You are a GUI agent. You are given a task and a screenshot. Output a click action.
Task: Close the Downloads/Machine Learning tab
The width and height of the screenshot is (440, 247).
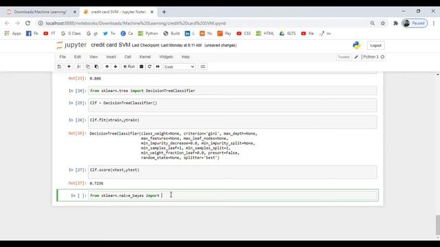pyautogui.click(x=75, y=12)
